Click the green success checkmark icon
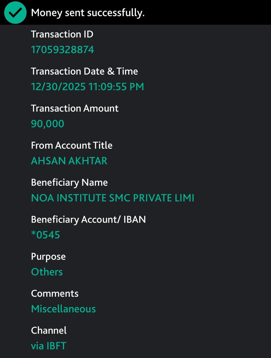 (x=15, y=13)
